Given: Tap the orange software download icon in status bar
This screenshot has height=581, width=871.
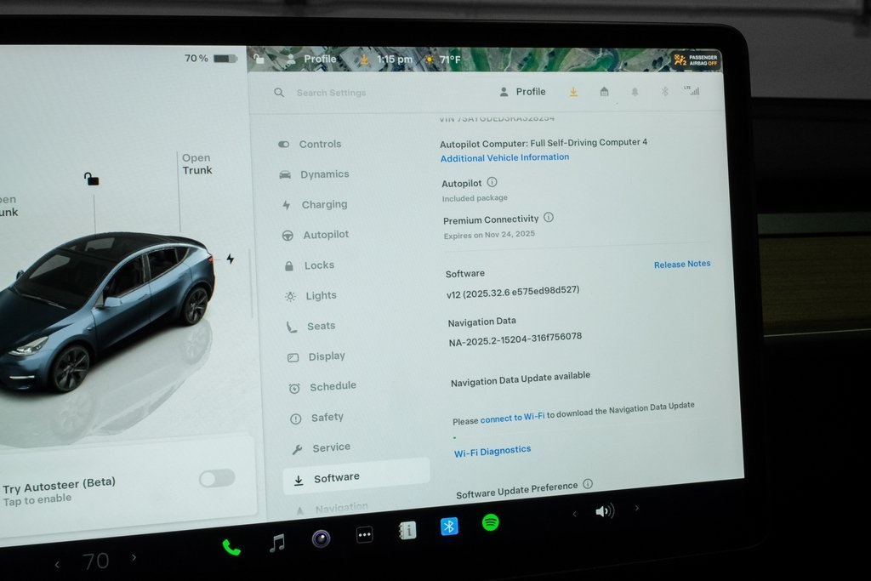Looking at the screenshot, I should (573, 91).
